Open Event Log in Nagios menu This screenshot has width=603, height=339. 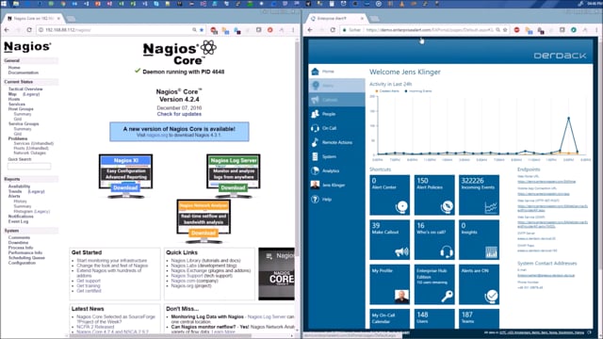[18, 221]
